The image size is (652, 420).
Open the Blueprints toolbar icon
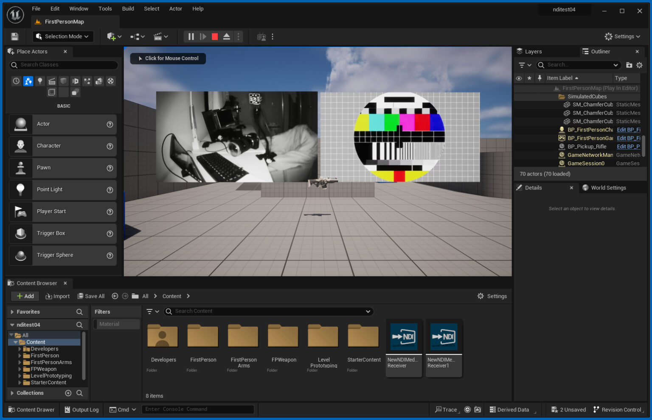pos(134,36)
